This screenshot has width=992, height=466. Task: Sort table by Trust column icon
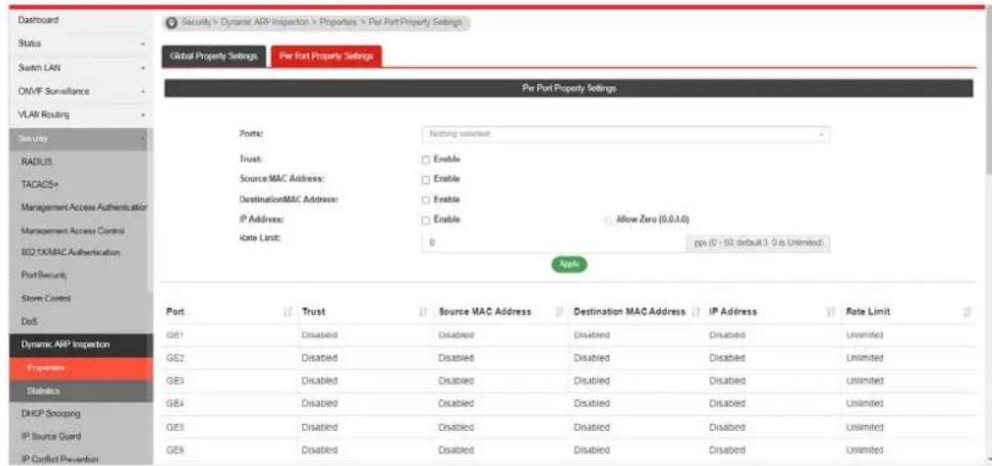coord(423,311)
